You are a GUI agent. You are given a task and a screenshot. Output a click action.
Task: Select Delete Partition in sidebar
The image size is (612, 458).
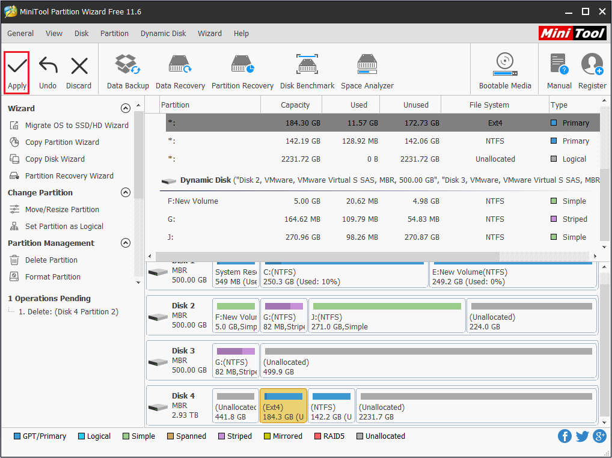pyautogui.click(x=43, y=260)
